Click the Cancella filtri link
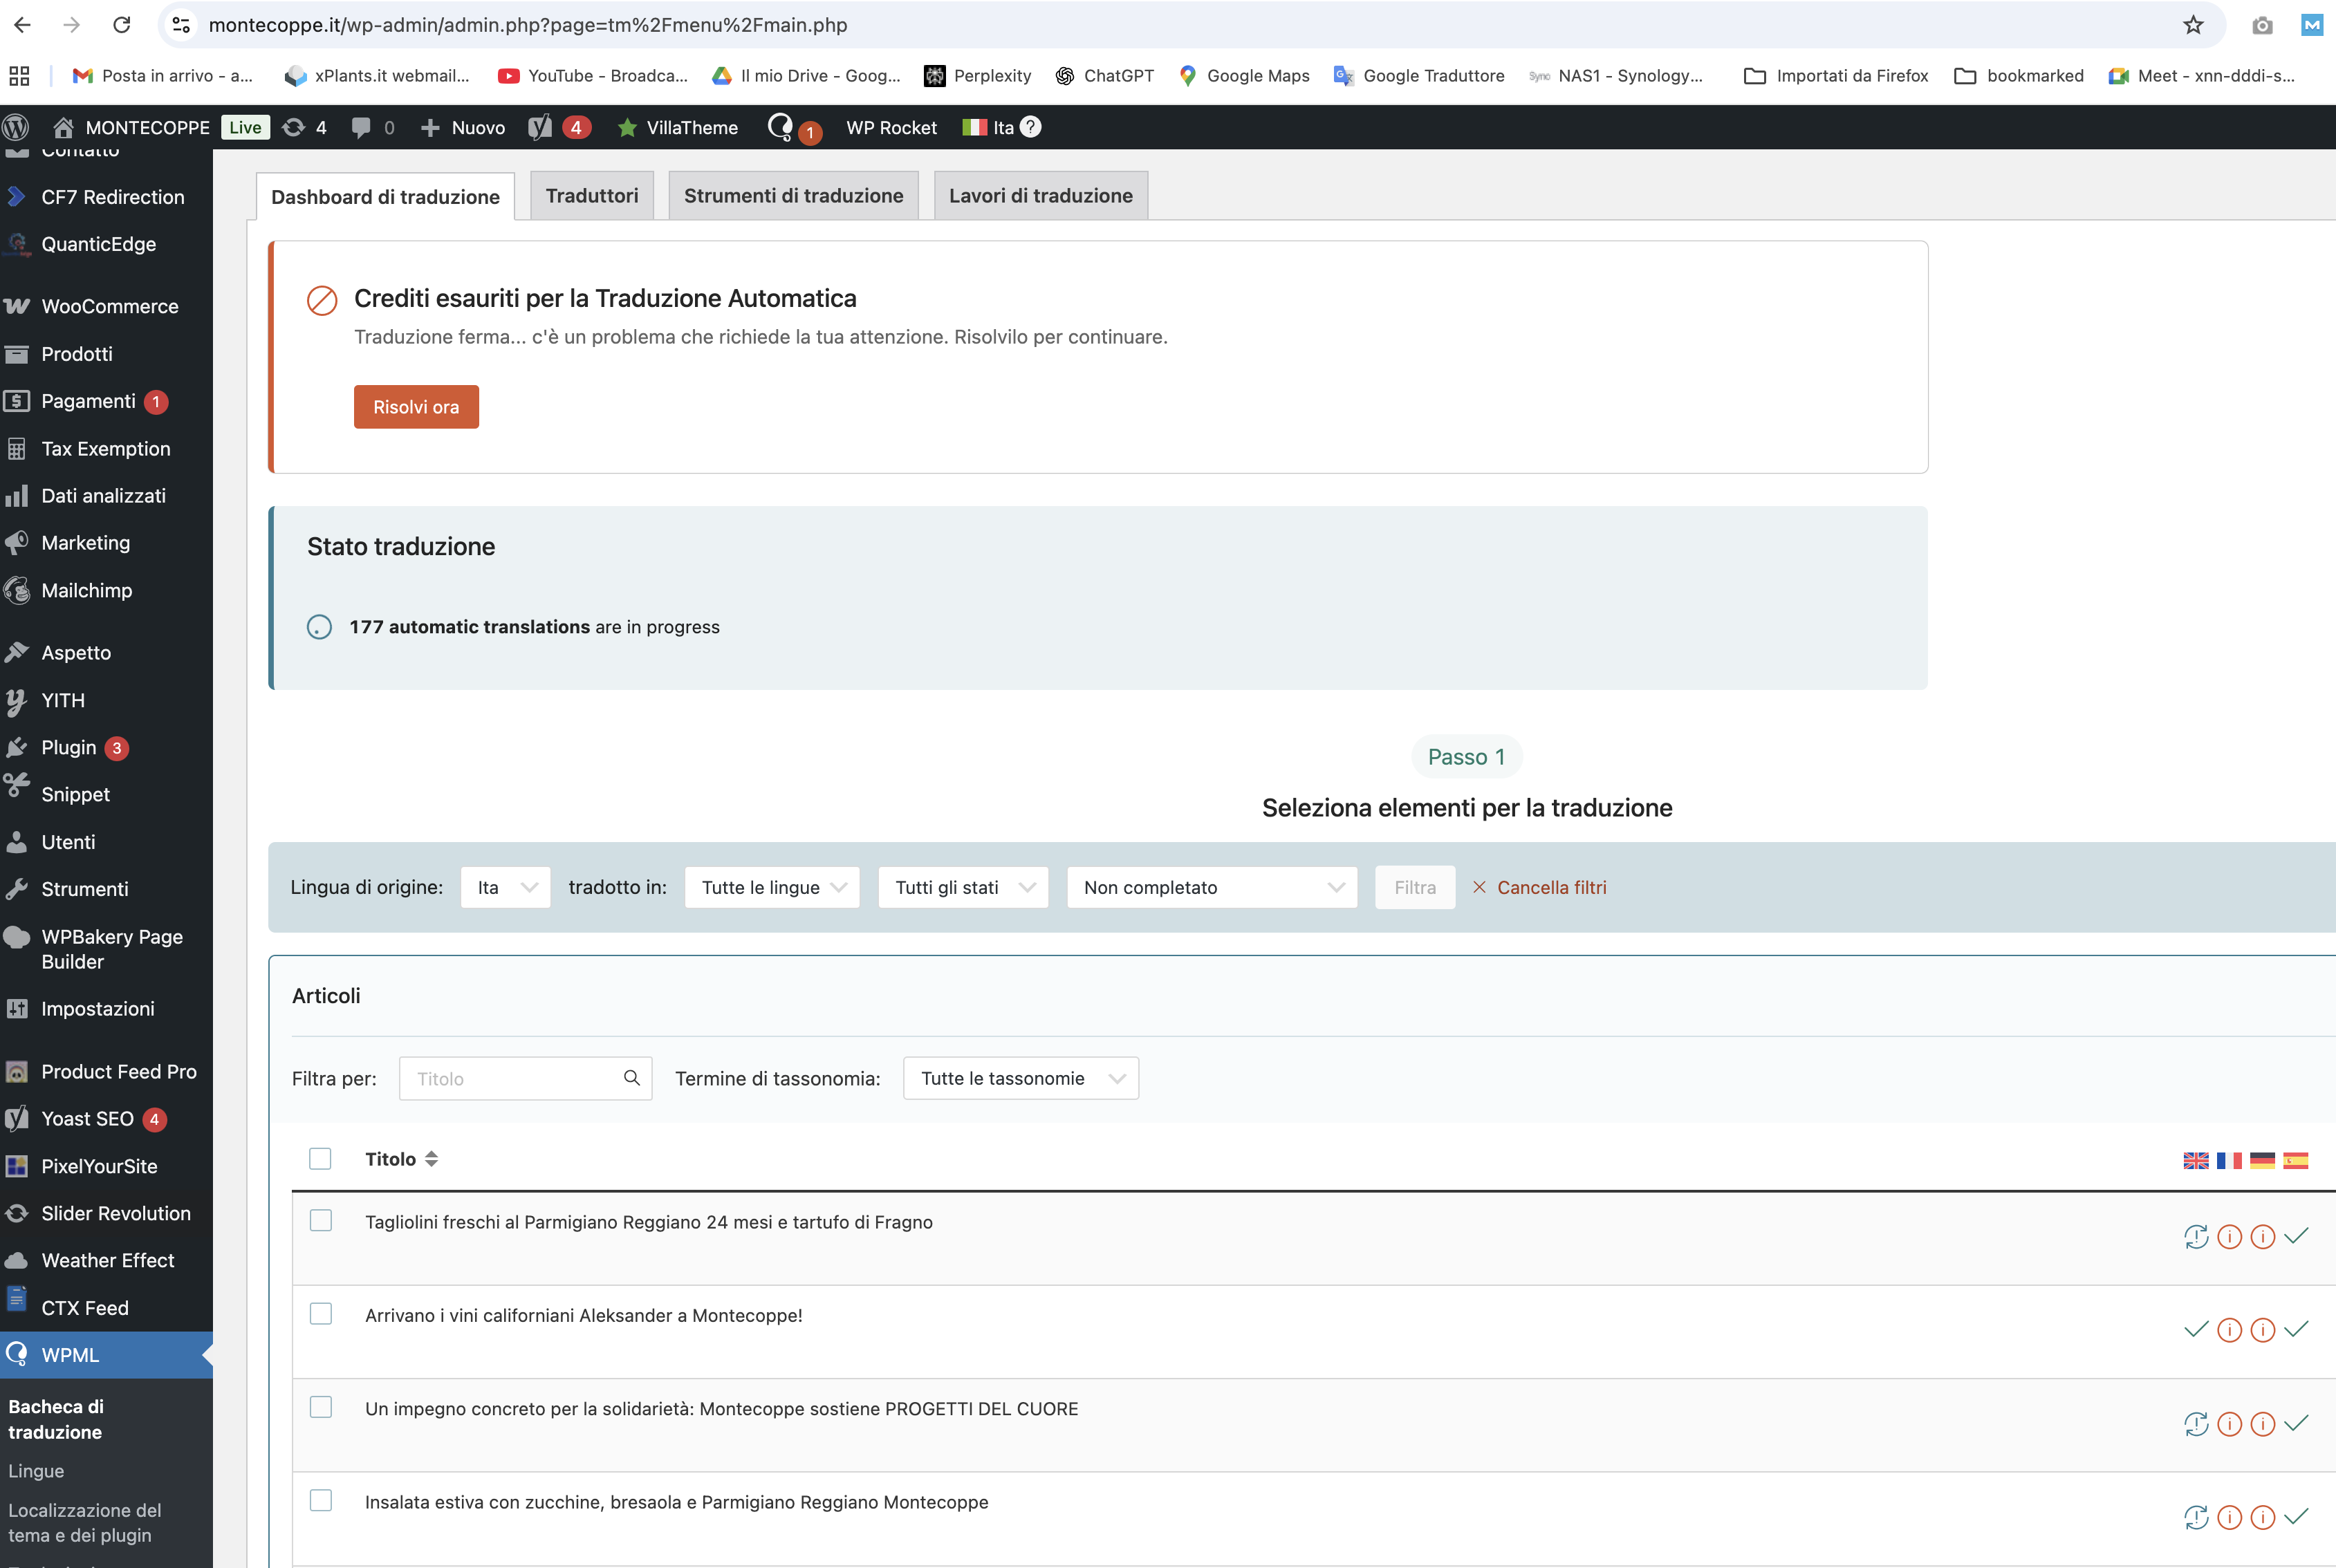The height and width of the screenshot is (1568, 2336). point(1550,887)
